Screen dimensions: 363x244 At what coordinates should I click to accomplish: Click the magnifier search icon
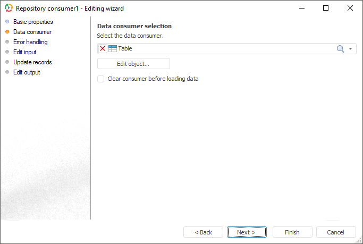tap(341, 48)
